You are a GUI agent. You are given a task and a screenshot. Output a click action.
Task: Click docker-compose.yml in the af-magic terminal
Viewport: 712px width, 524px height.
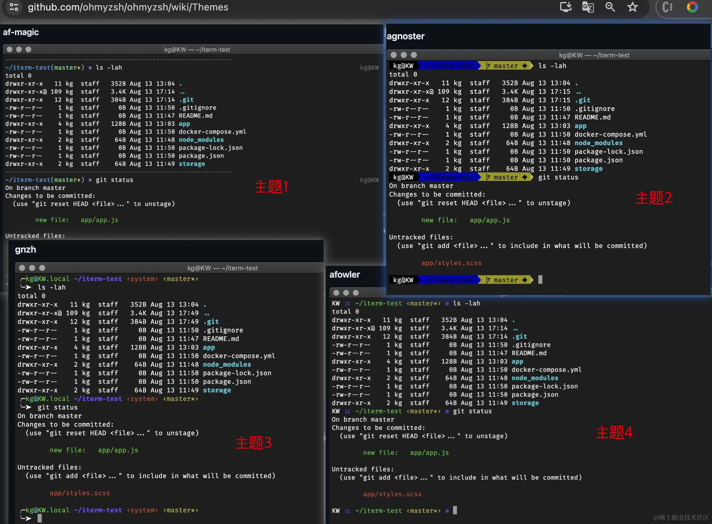click(x=212, y=132)
